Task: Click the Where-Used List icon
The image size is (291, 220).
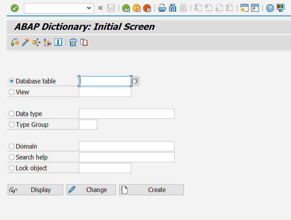Action: point(36,42)
